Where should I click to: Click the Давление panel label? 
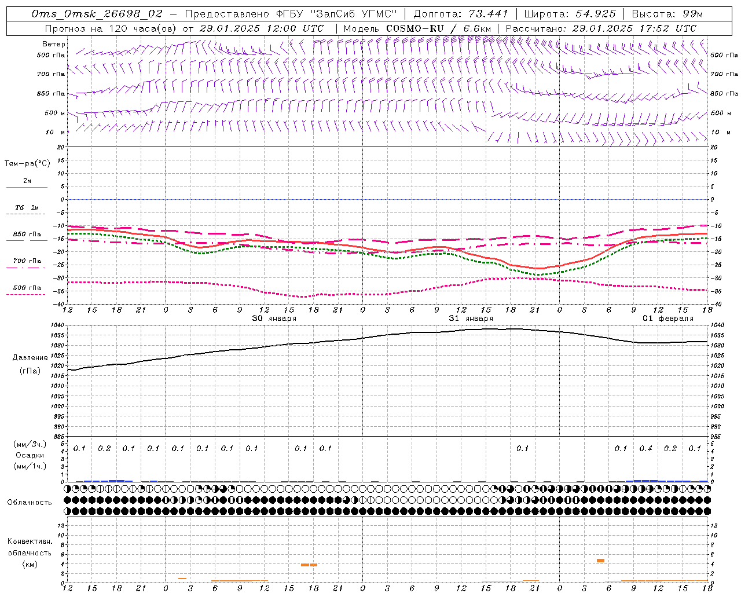(x=30, y=357)
